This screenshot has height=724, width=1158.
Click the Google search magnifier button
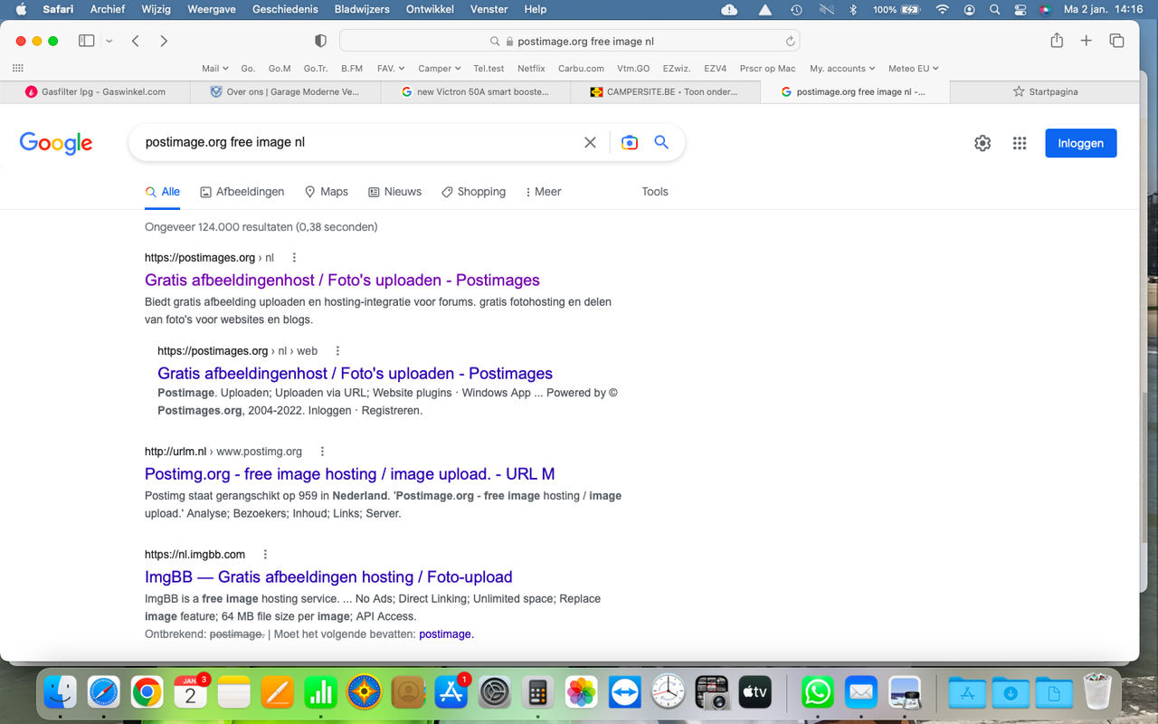pos(661,142)
